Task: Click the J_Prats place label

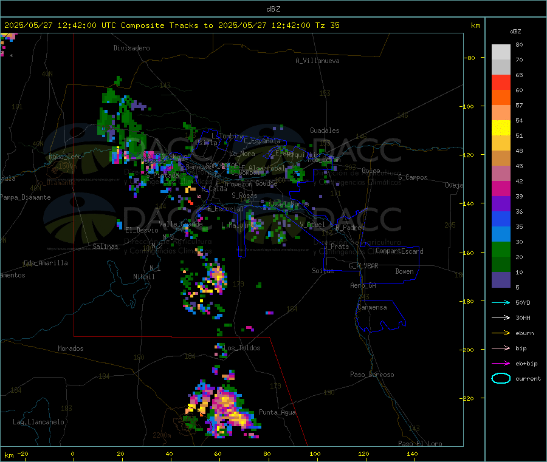Action: coord(336,246)
